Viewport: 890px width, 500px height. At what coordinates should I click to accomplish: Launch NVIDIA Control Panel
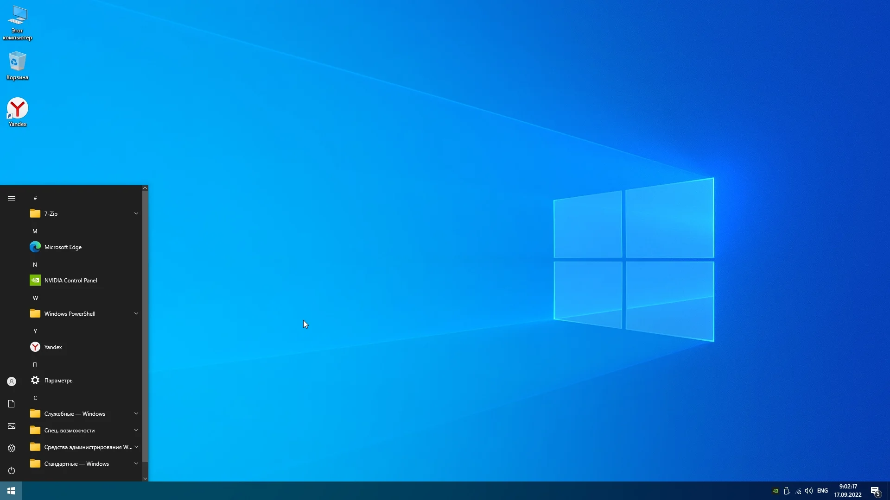click(70, 281)
